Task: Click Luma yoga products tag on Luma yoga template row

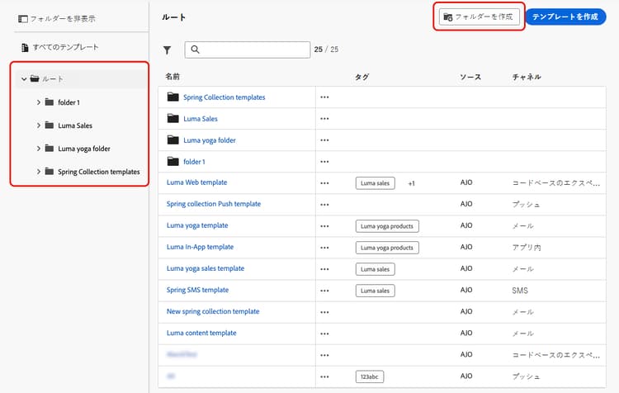Action: (387, 226)
